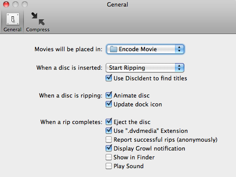Click the General window title text
The image size is (236, 177).
(118, 4)
